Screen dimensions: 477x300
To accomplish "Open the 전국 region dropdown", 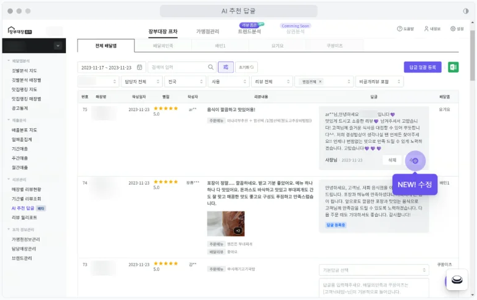I will tap(185, 82).
